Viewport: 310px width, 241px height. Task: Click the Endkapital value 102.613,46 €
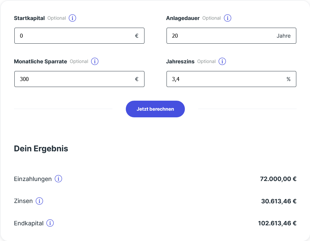point(277,223)
